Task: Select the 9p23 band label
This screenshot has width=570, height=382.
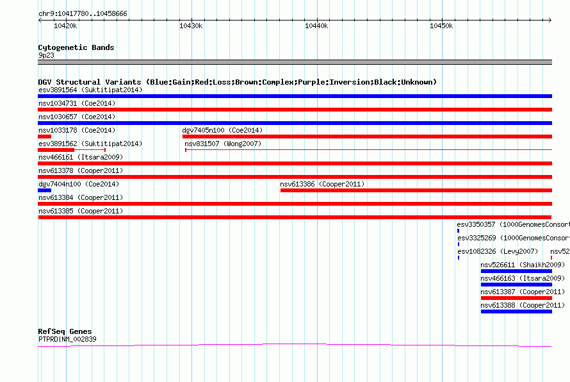Action: pos(46,55)
